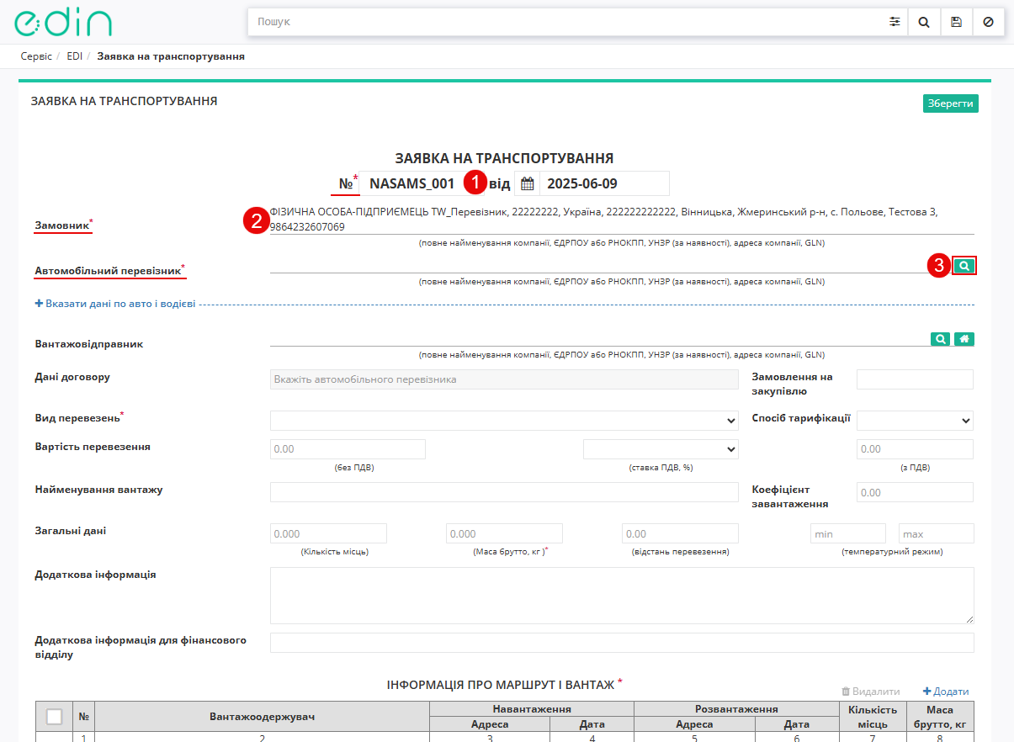Screen dimensions: 1014x742
Task: Toggle the select-all checkbox in route table
Action: (x=54, y=717)
